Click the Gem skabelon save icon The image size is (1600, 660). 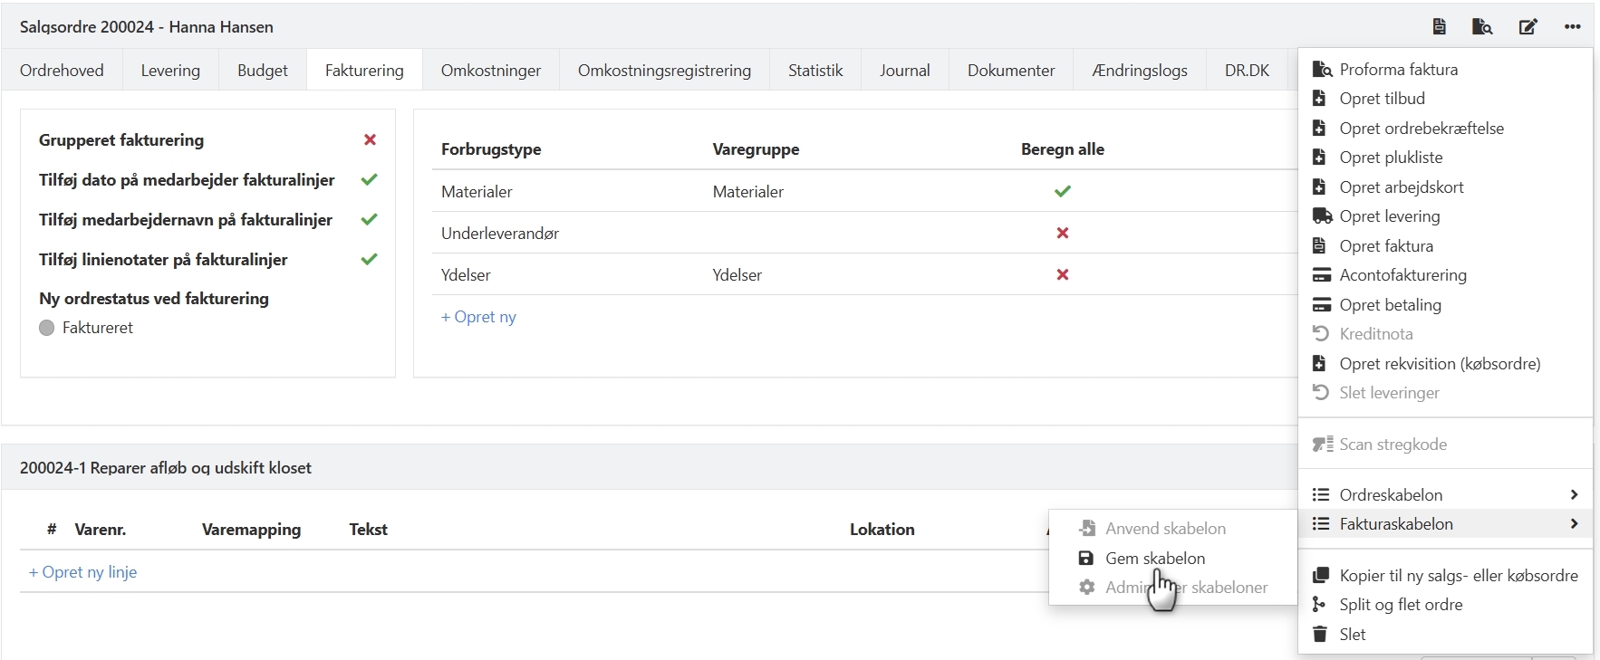coord(1086,559)
